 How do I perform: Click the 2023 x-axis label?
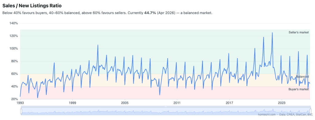tap(282, 103)
